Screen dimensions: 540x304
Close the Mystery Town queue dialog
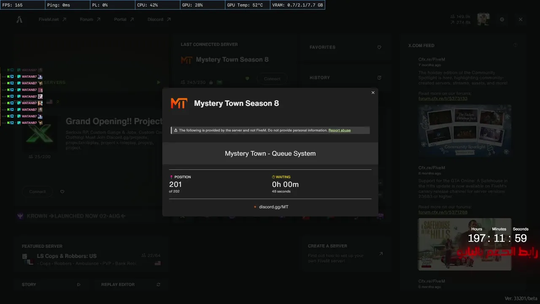pyautogui.click(x=373, y=93)
